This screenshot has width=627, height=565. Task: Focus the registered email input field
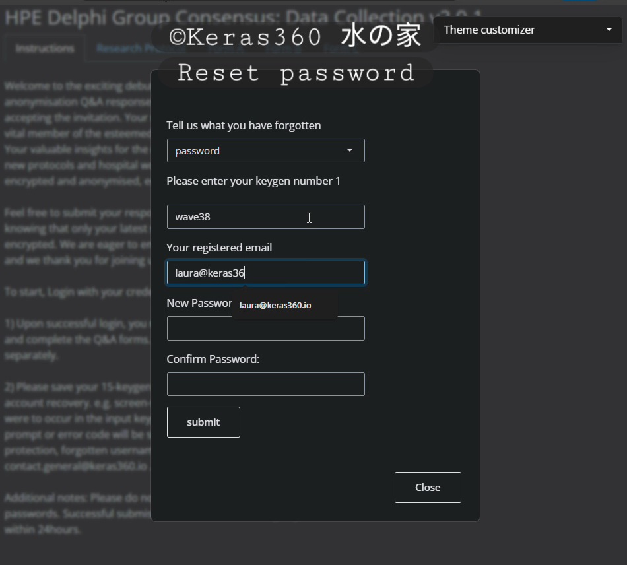(265, 273)
